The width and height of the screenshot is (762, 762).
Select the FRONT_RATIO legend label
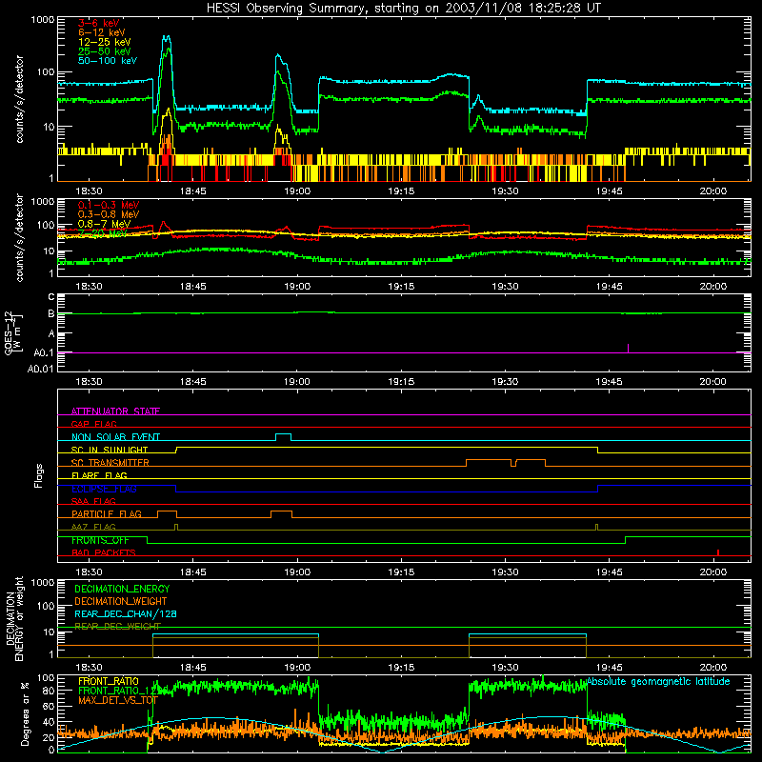[x=109, y=681]
